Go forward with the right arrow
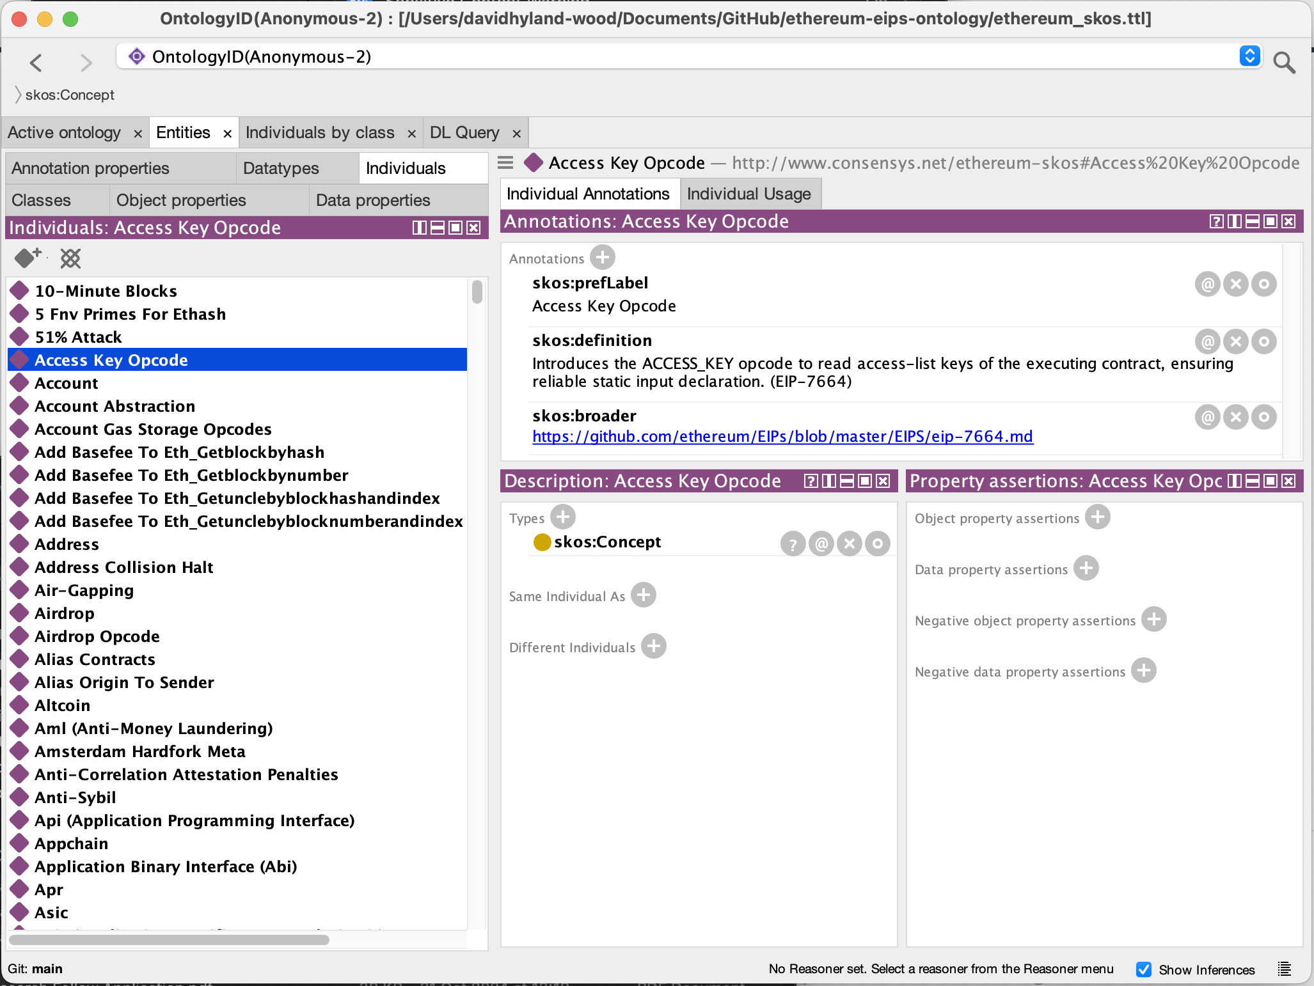 [86, 63]
